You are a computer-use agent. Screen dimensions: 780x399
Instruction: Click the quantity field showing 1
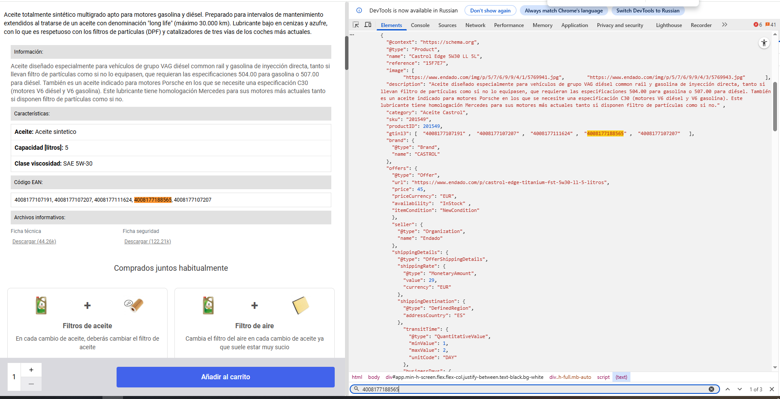click(14, 377)
